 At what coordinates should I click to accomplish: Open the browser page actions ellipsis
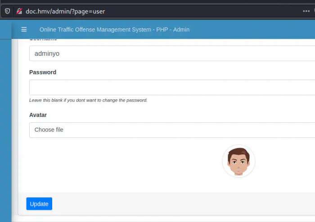(306, 11)
